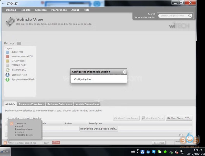Switch to the Vehicle Preparations tab
Screen dimensions: 205x156
click(87, 104)
